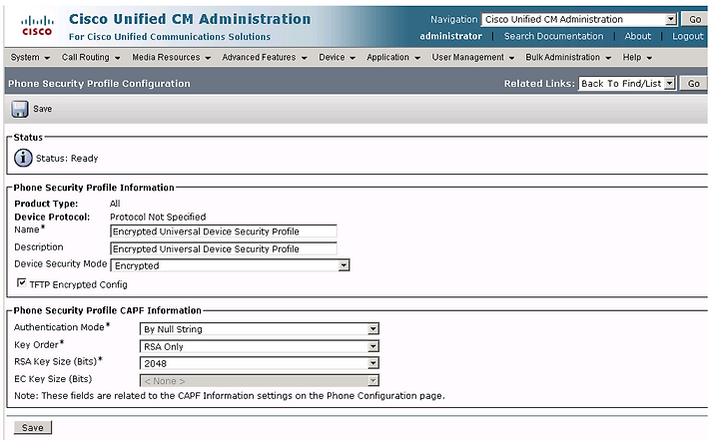Image resolution: width=719 pixels, height=440 pixels.
Task: Click the Save text in the toolbar
Action: coord(42,109)
